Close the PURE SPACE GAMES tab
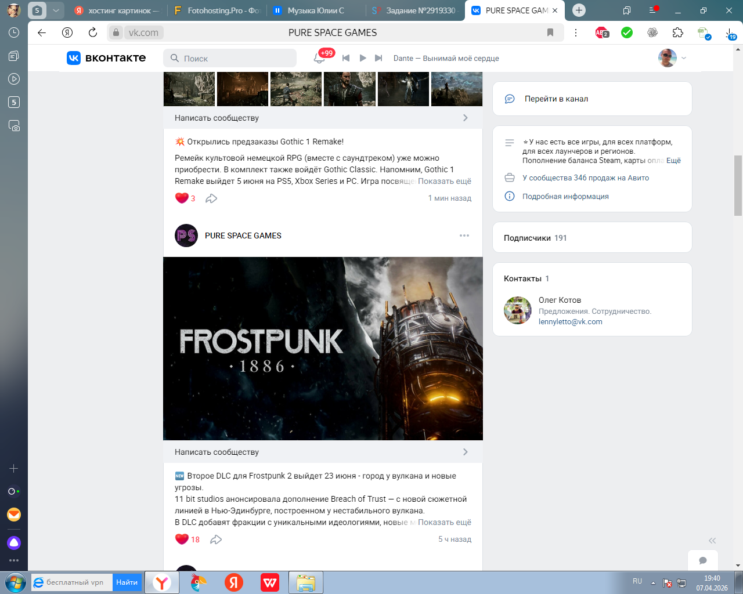The width and height of the screenshot is (743, 594). pos(555,10)
